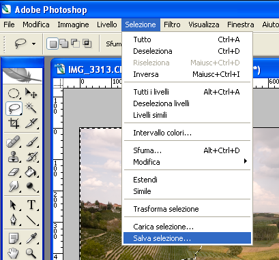Choose Estendi from Selezione menu

187,180
